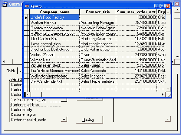This screenshot has width=181, height=135.
Task: Click the Query Designer window icon
Action: coord(5,4)
